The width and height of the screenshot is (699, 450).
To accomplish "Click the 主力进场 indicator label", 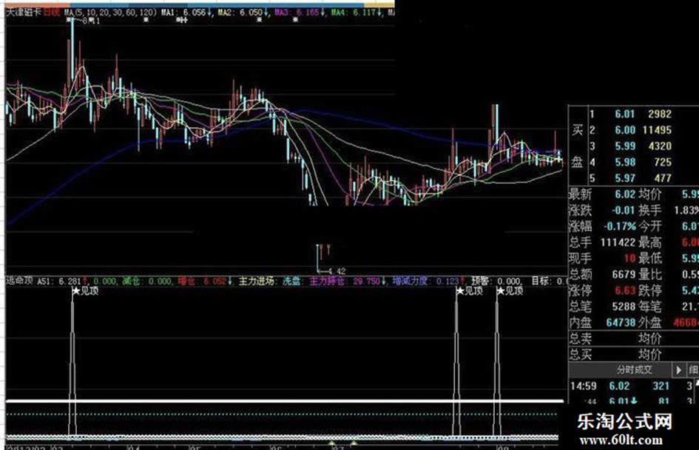I will pyautogui.click(x=257, y=282).
